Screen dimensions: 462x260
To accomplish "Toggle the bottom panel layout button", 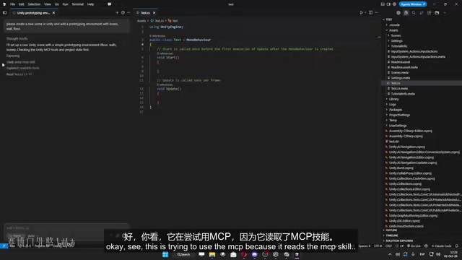I will click(x=383, y=4).
